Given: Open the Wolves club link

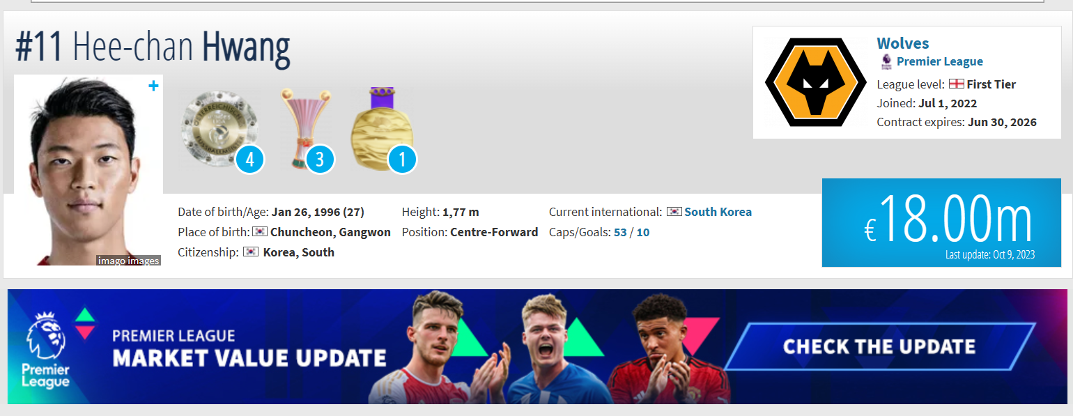Looking at the screenshot, I should coord(903,43).
